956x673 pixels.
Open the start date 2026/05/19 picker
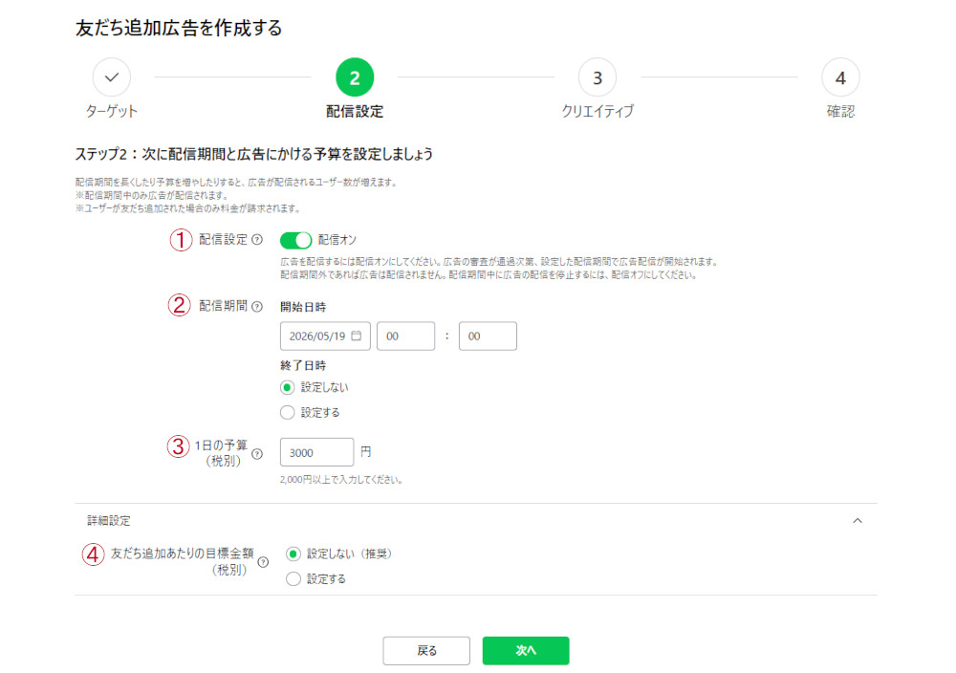[x=325, y=336]
